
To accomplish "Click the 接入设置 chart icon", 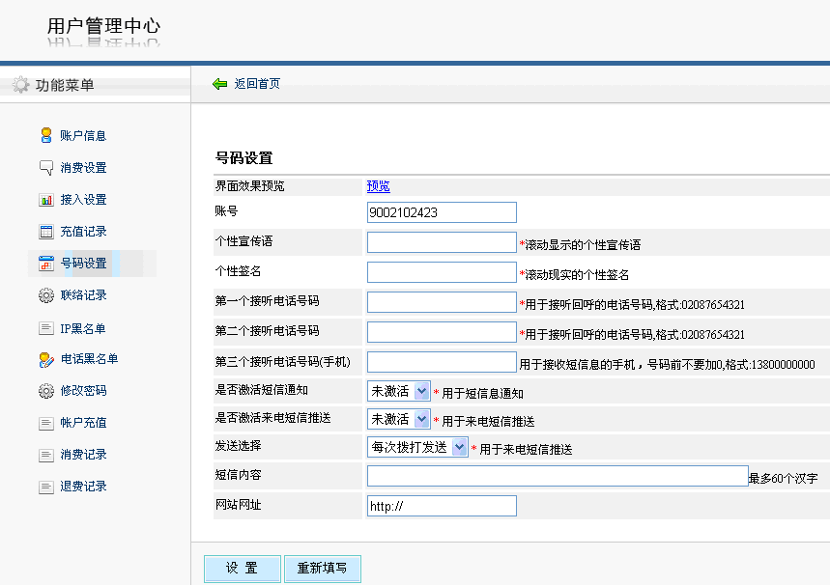I will pos(45,200).
